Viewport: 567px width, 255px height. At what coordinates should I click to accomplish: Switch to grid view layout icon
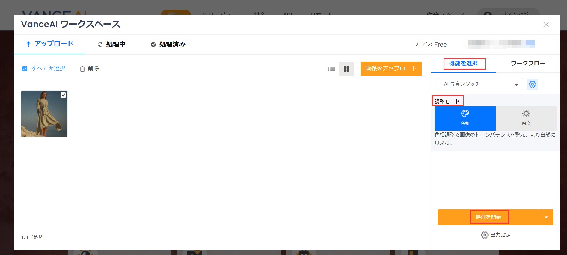[x=346, y=69]
